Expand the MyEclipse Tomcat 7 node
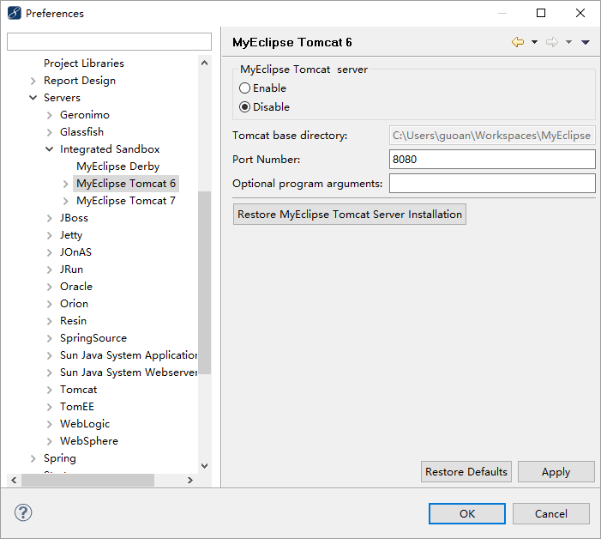601x539 pixels. point(65,201)
